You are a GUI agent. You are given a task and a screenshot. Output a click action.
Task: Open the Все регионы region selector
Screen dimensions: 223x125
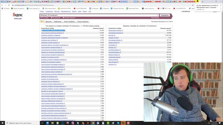pyautogui.click(x=155, y=18)
